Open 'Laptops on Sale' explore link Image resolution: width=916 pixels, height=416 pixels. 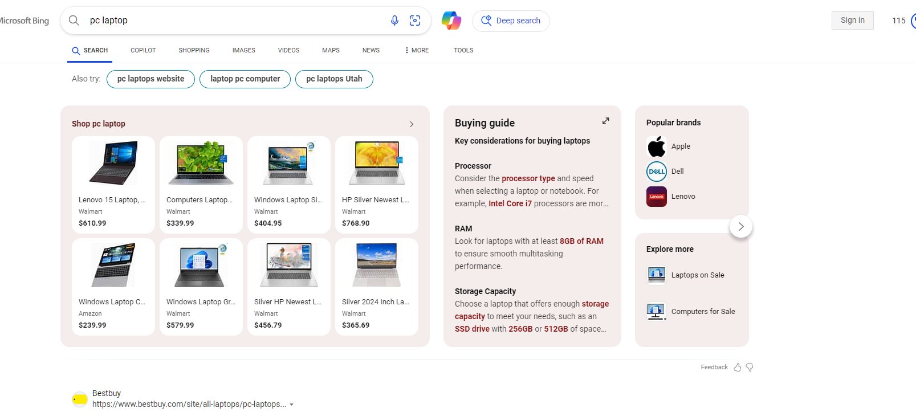click(x=698, y=275)
